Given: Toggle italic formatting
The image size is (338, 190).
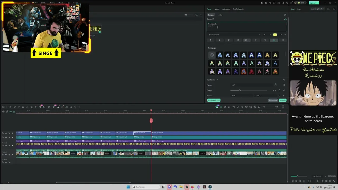Looking at the screenshot, I should tap(219, 40).
